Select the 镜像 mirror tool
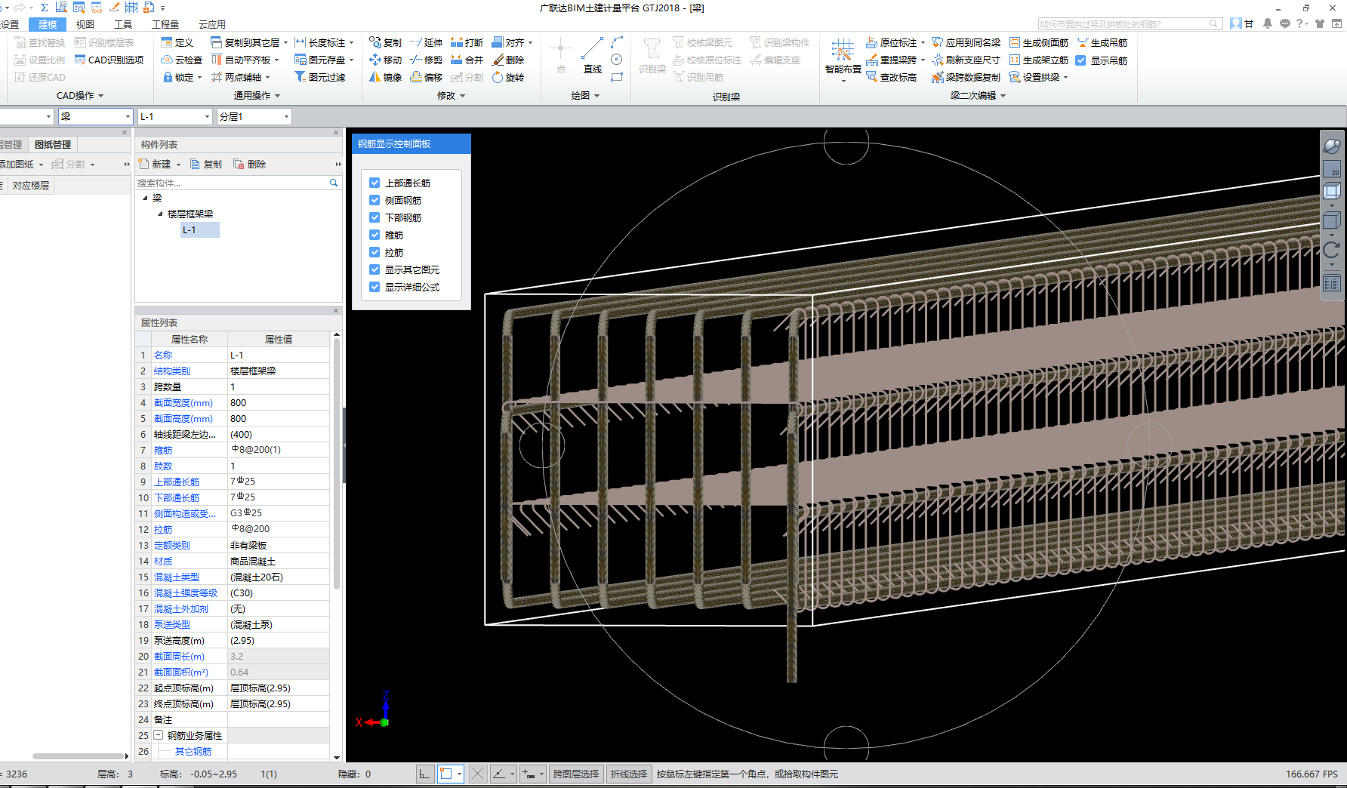Image resolution: width=1347 pixels, height=788 pixels. tap(385, 77)
